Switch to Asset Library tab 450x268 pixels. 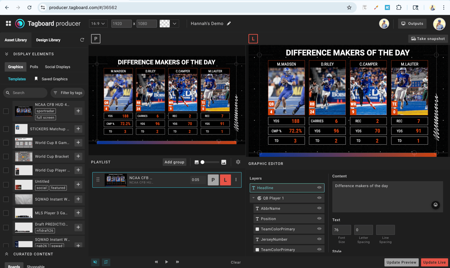tap(16, 40)
